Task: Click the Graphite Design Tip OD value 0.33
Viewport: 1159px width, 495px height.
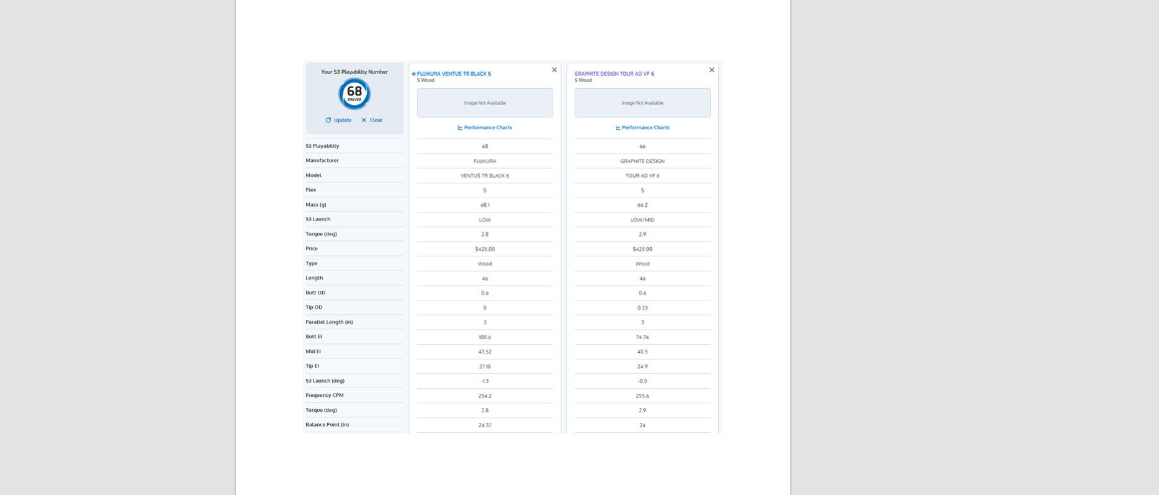Action: tap(643, 308)
